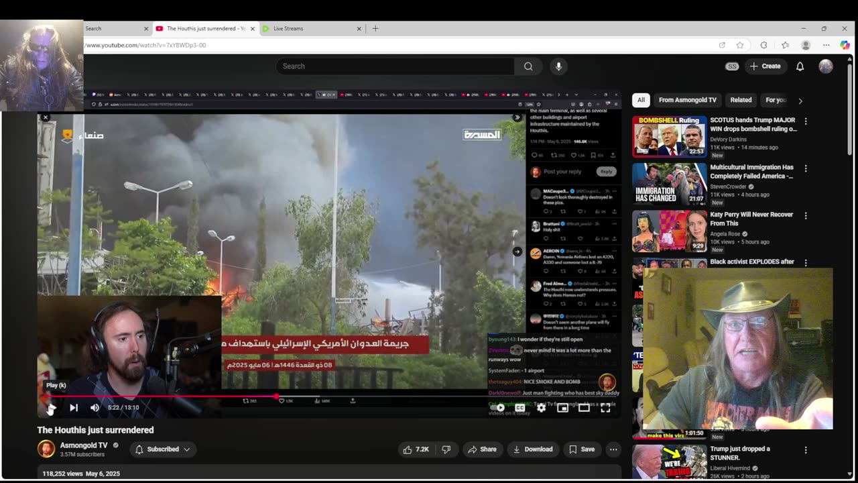Open page in app icon in address bar
This screenshot has height=483, width=858.
point(722,45)
